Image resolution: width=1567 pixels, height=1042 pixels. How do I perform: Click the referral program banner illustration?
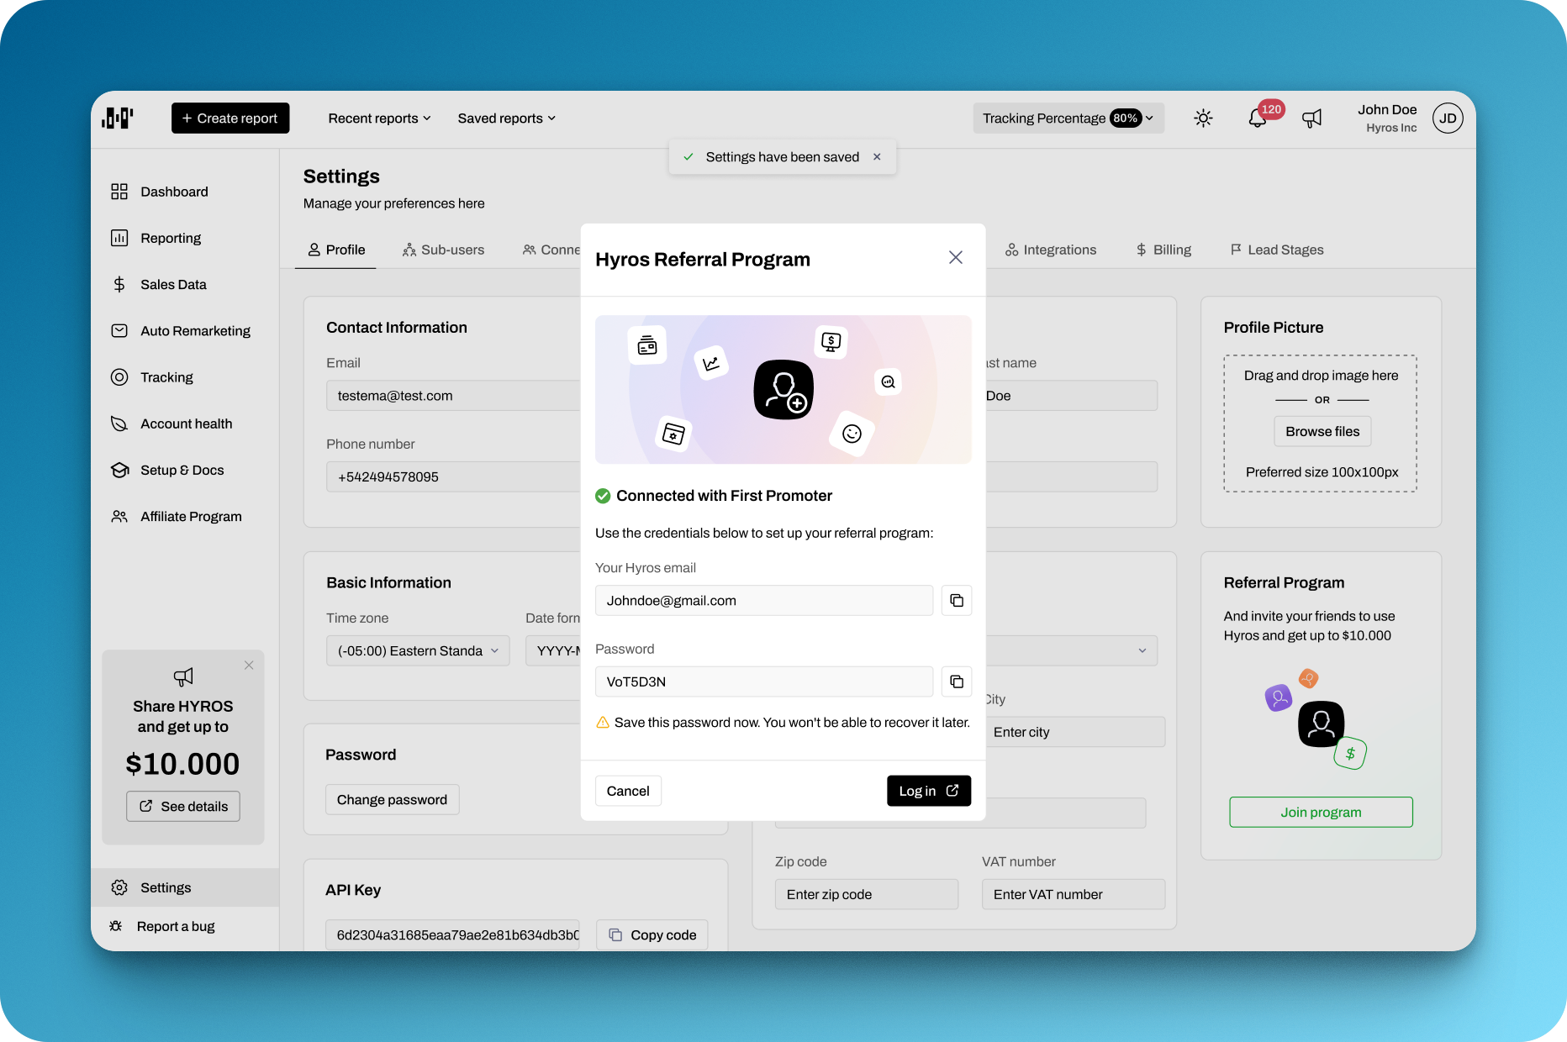(783, 389)
